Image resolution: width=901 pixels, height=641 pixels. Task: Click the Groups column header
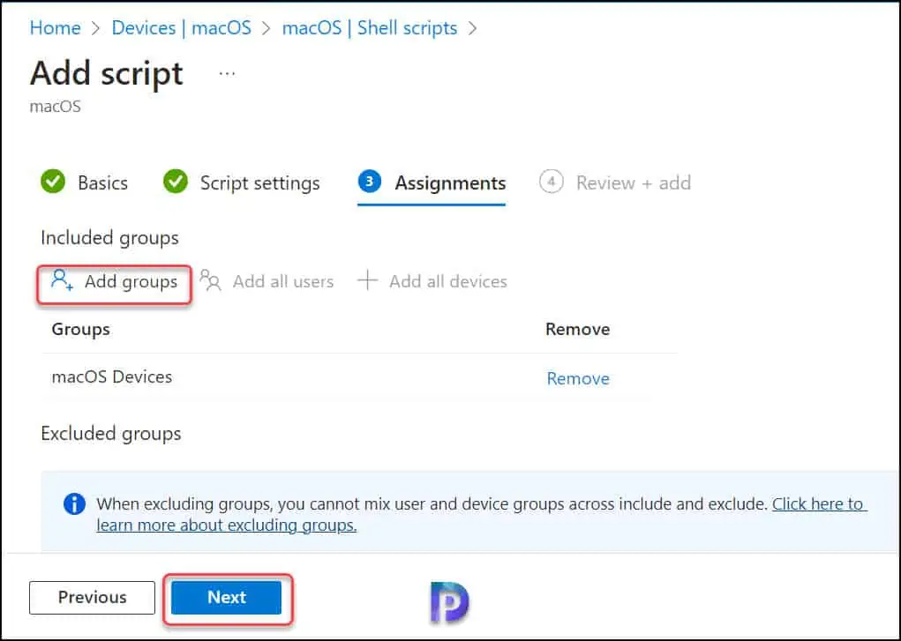[x=80, y=329]
